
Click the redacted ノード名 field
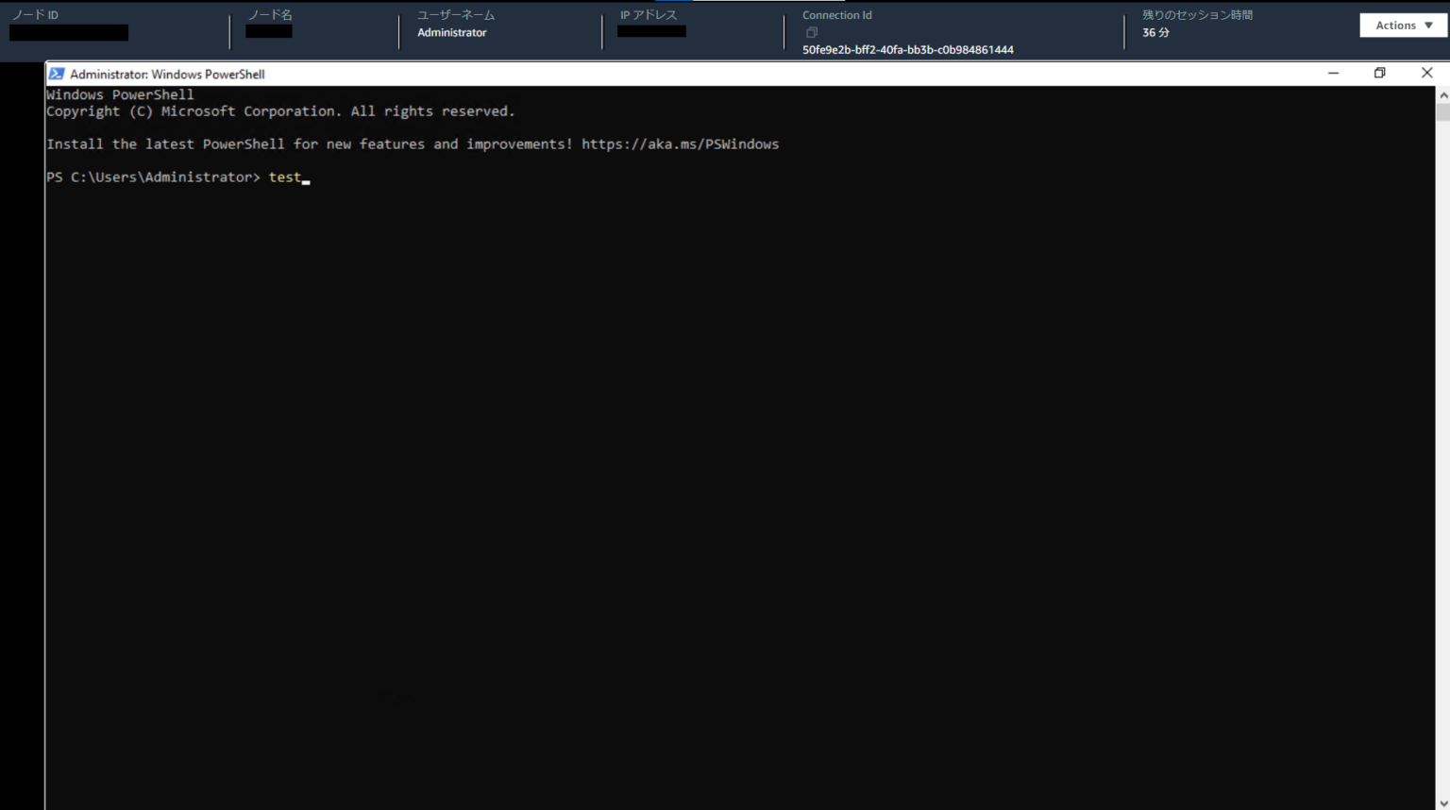(268, 30)
